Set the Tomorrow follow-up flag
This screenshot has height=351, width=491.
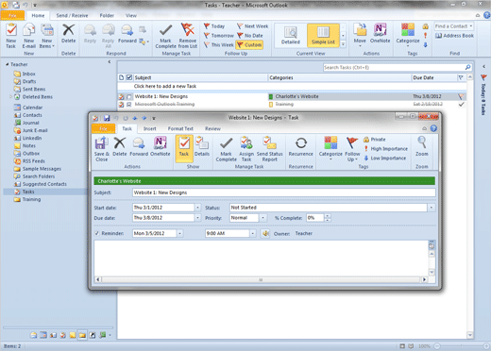tap(219, 36)
